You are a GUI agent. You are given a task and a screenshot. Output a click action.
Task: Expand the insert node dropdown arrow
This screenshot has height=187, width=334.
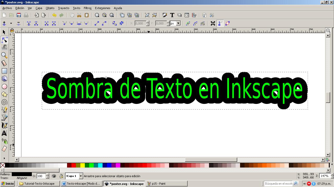(11, 24)
